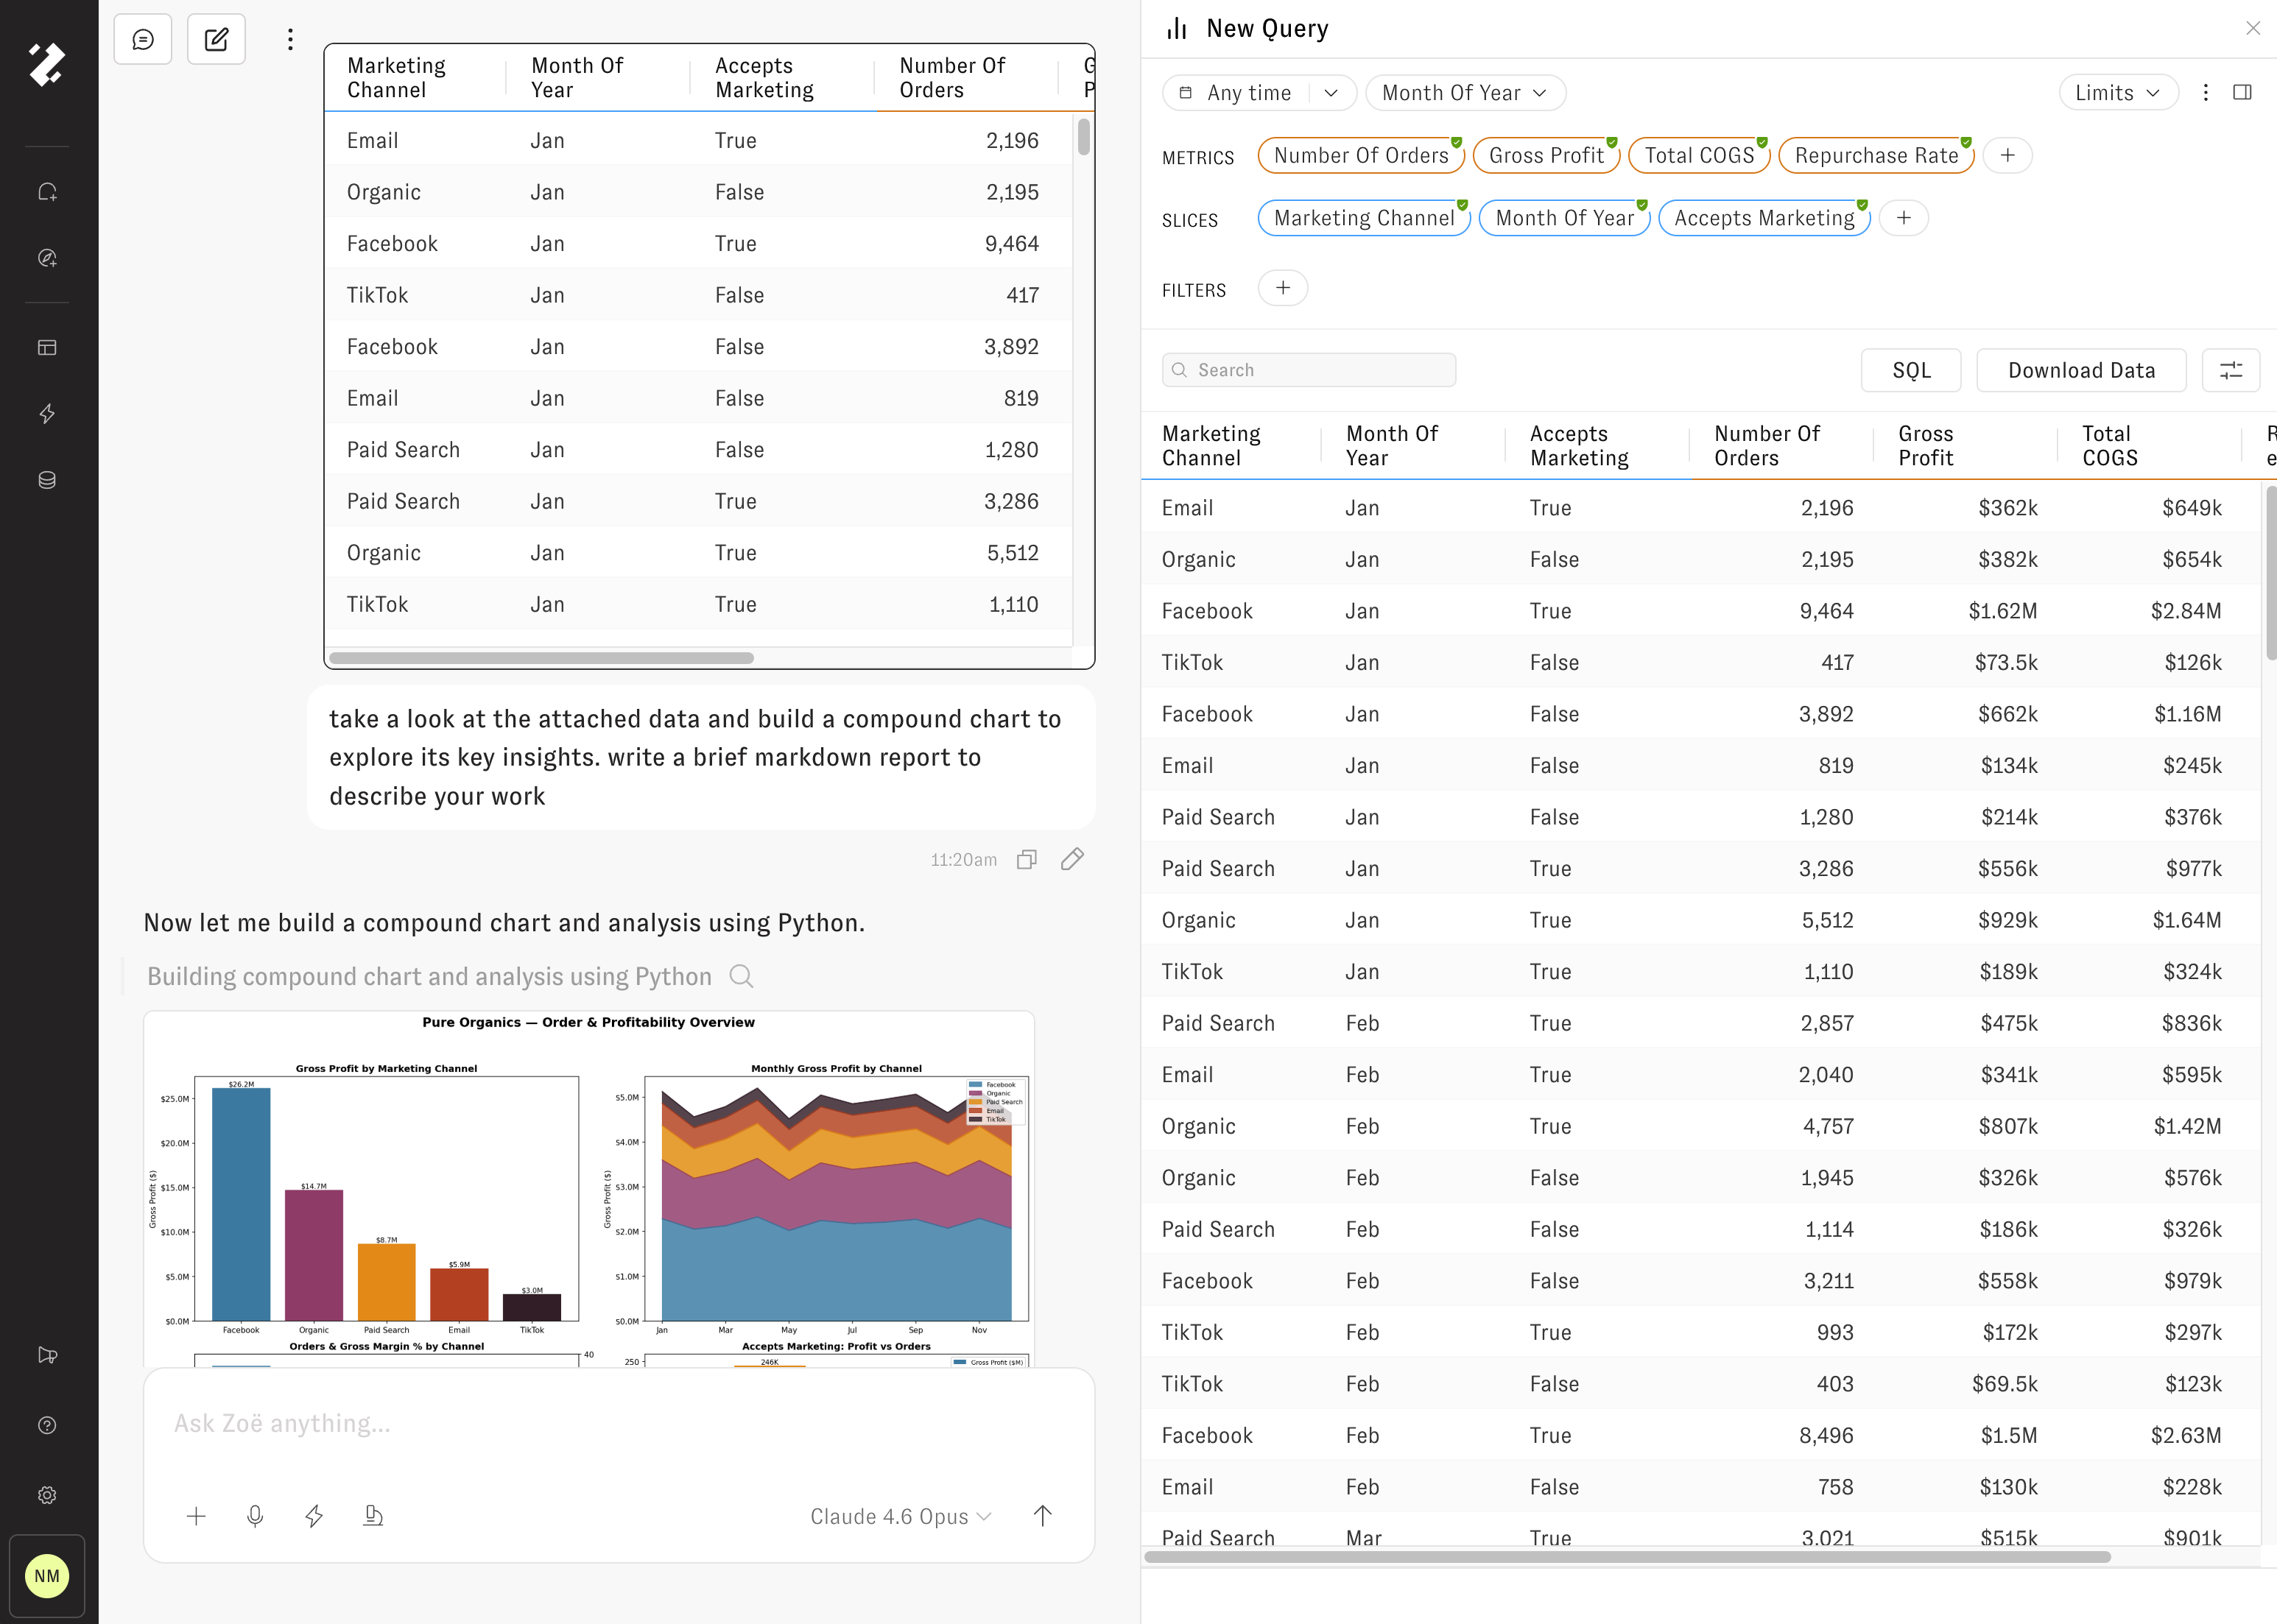Toggle the Accepts Marketing slice pill
The height and width of the screenshot is (1624, 2277).
[1764, 219]
